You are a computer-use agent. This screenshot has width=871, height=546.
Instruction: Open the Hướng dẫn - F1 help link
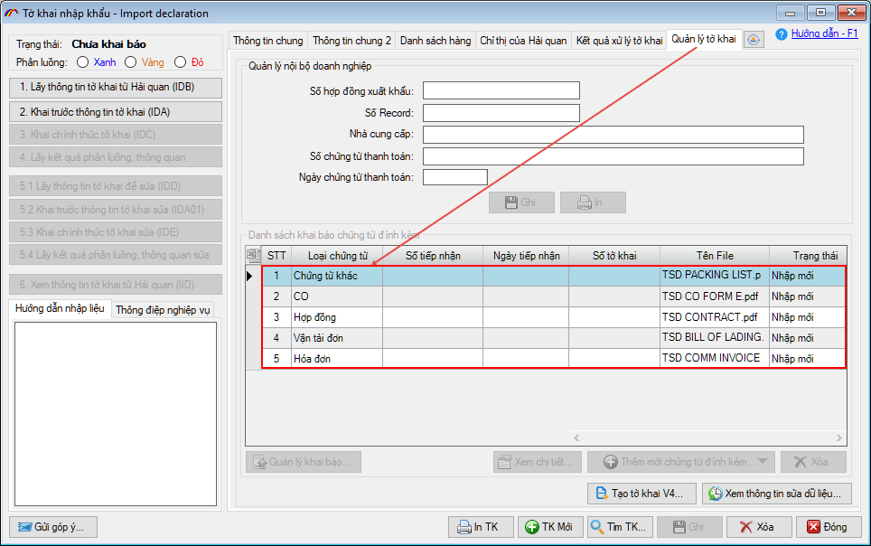824,33
